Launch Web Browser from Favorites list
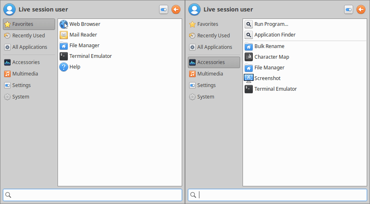370x204 pixels. (84, 24)
